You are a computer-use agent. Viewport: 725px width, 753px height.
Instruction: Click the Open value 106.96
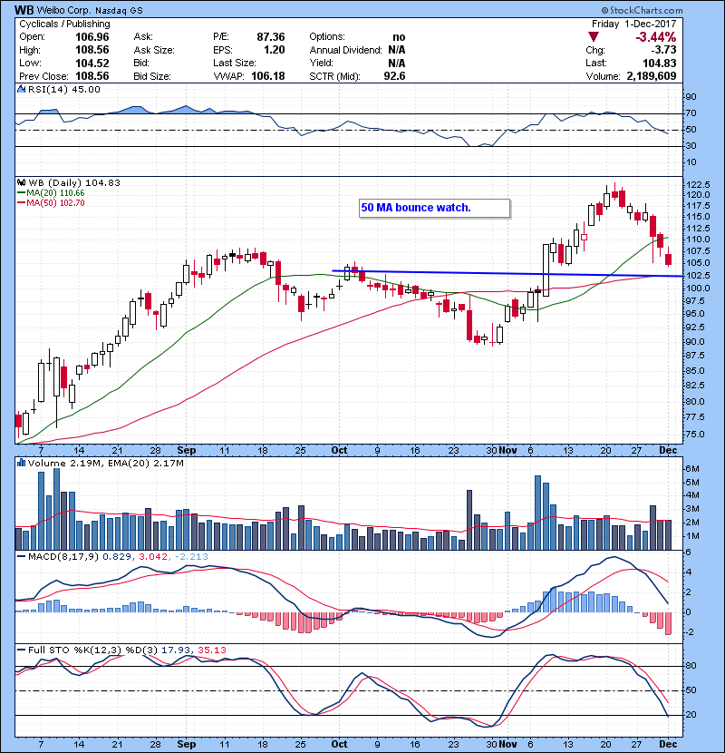point(92,37)
